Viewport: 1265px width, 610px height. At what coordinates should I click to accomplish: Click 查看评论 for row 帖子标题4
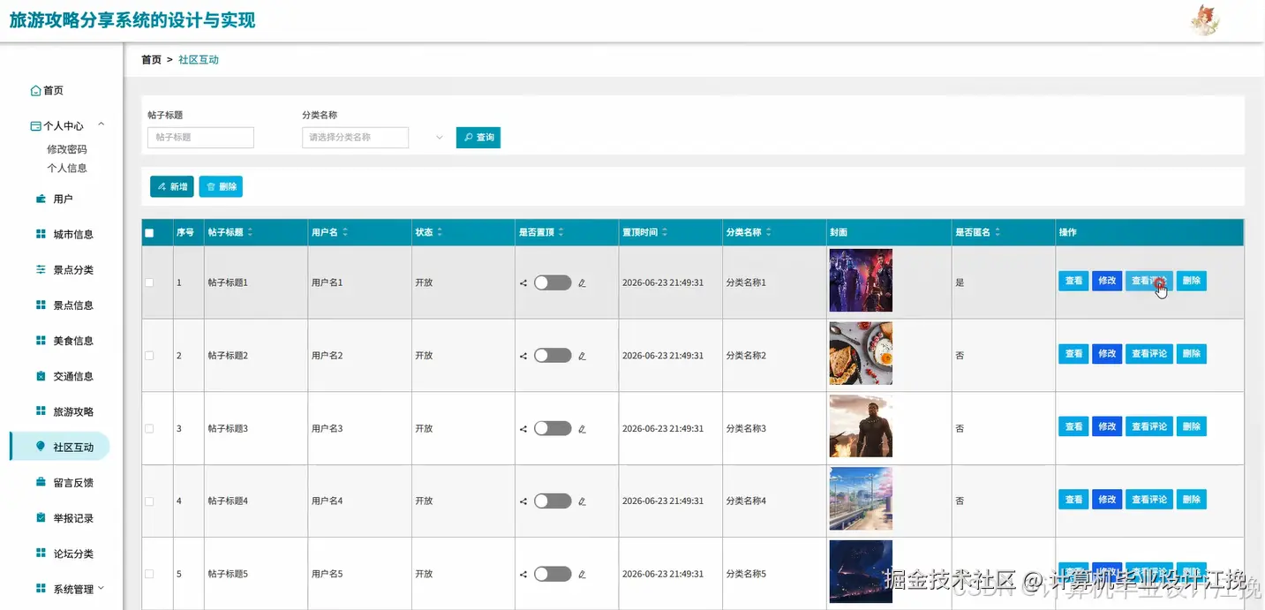[x=1149, y=500]
